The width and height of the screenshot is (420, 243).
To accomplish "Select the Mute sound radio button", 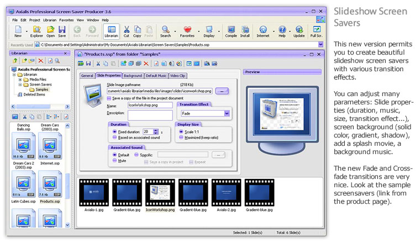I will (114, 161).
